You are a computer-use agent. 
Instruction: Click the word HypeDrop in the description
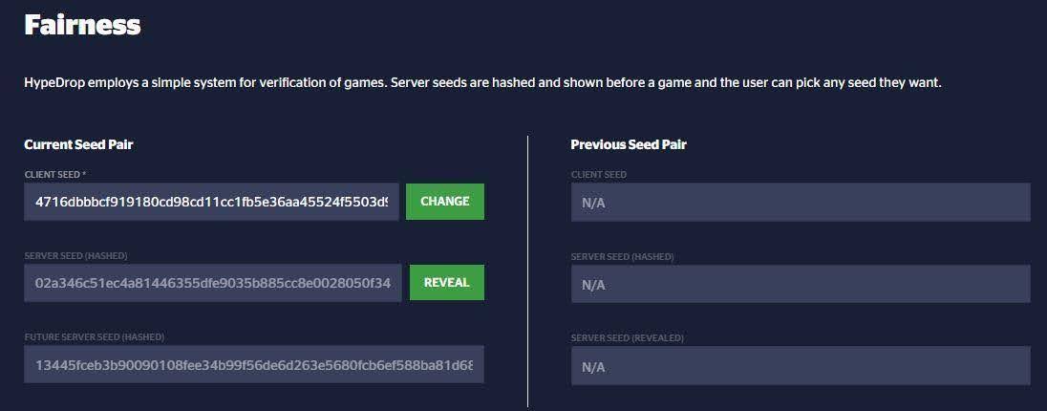[53, 83]
